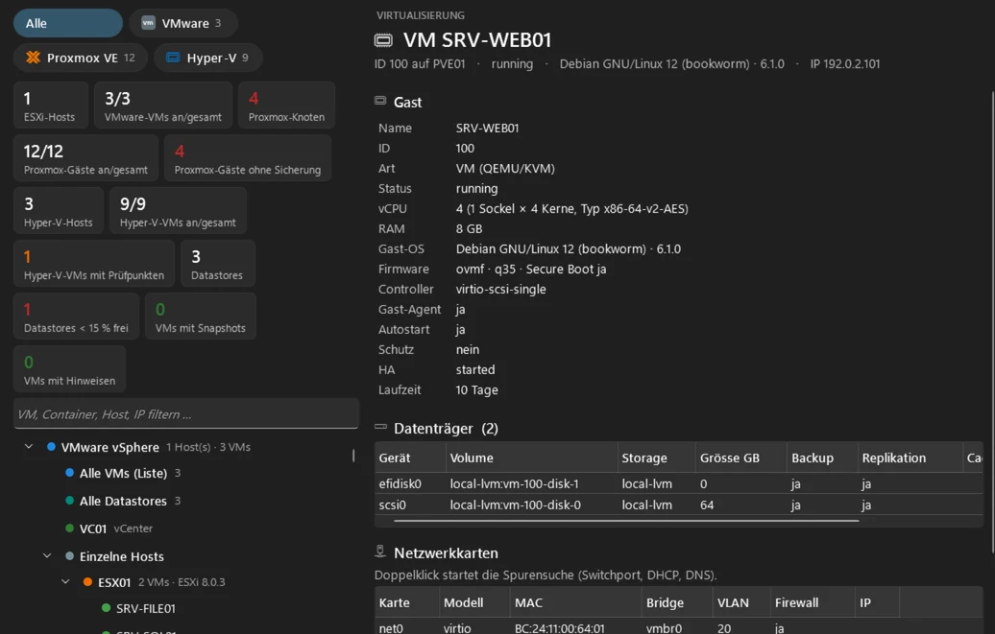The height and width of the screenshot is (634, 995).
Task: Sort disks by Replikation column
Action: [x=910, y=458]
